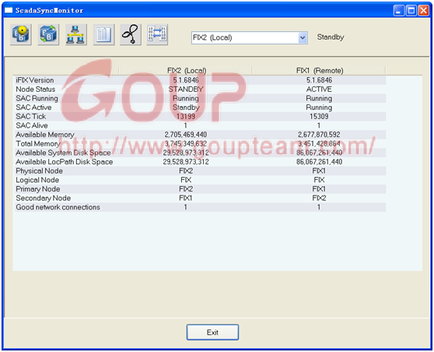Select the Physical Node row label

(x=39, y=171)
